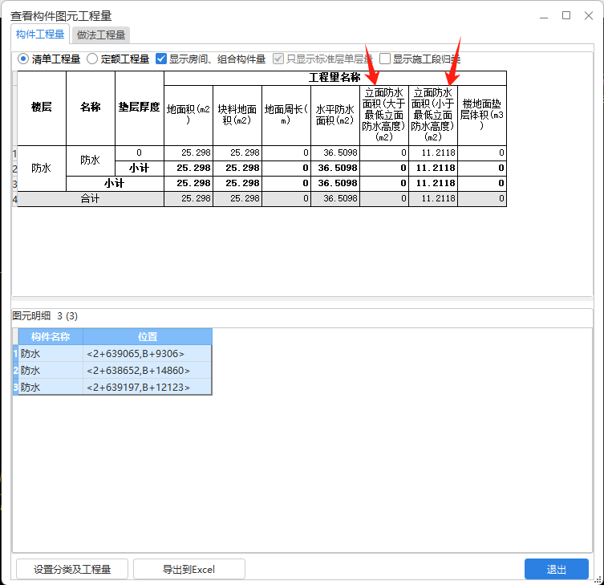The height and width of the screenshot is (585, 604).
Task: Click 防水 name in detail row 2
Action: (51, 371)
